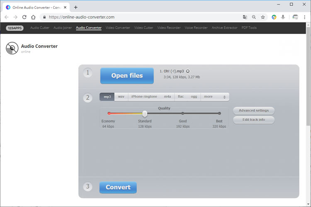Click the Audio Converter heading text
Image resolution: width=311 pixels, height=207 pixels.
pos(39,46)
